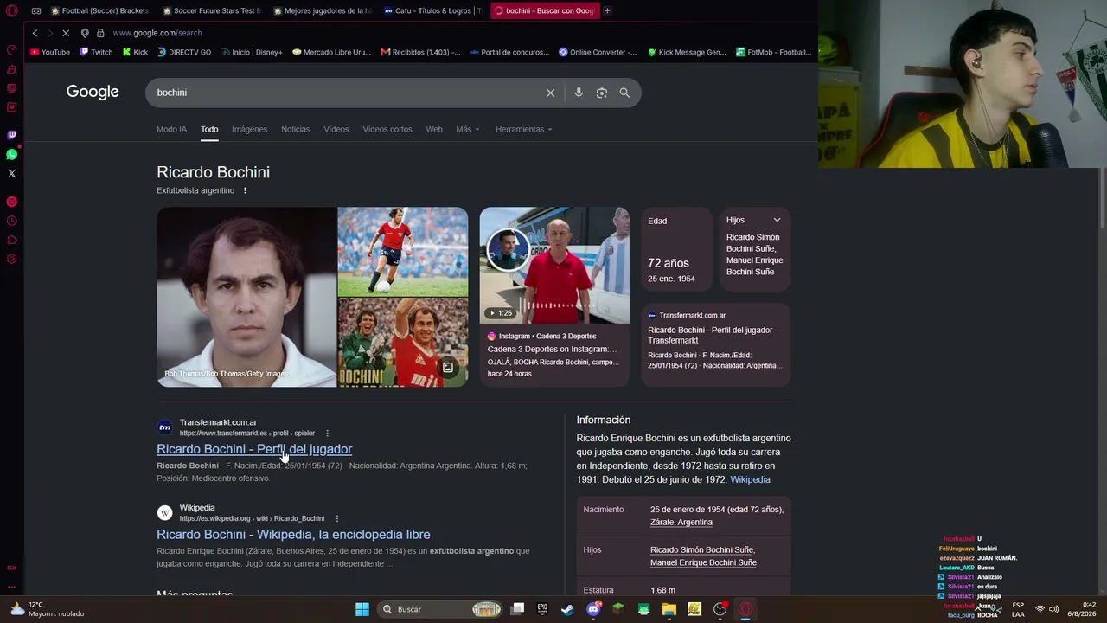Go back to the previous page
Image resolution: width=1107 pixels, height=623 pixels.
coord(35,33)
